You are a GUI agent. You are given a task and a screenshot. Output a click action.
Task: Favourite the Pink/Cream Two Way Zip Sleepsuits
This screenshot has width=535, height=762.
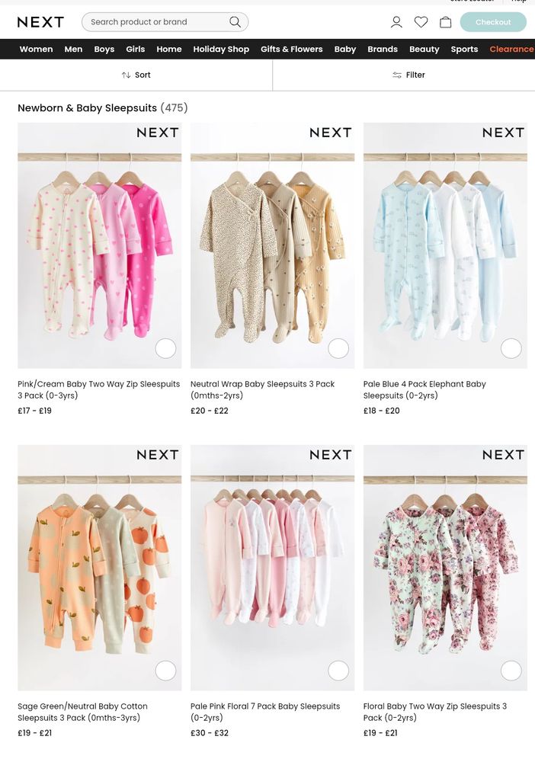[x=165, y=348]
